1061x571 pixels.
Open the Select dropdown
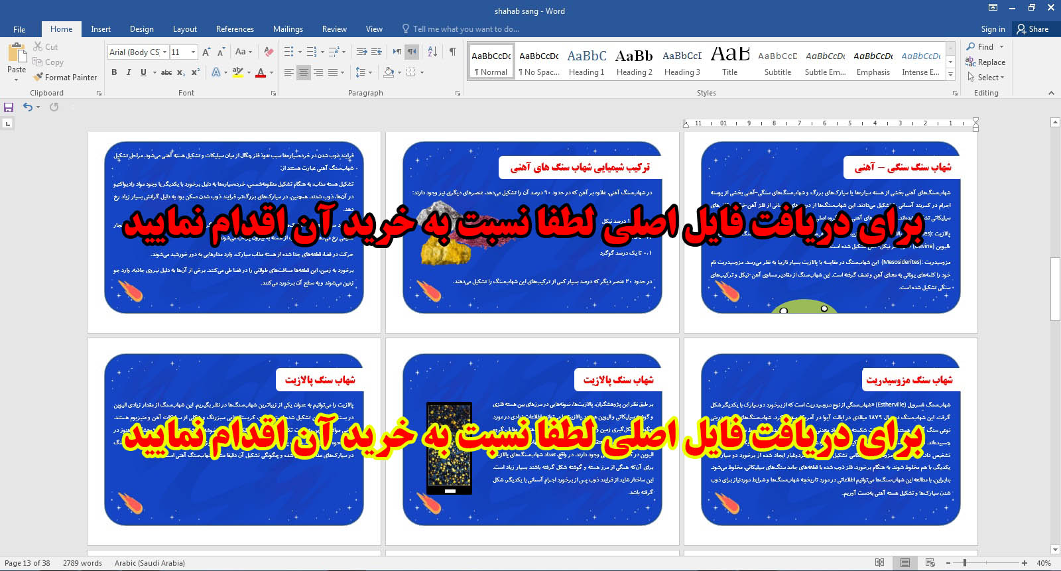(x=985, y=78)
